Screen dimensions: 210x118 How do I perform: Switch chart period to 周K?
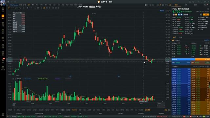(33, 5)
